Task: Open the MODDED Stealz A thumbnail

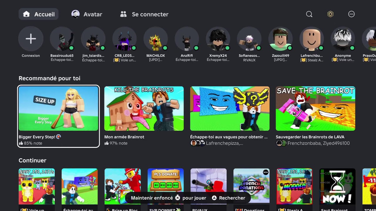Action: tap(294, 186)
